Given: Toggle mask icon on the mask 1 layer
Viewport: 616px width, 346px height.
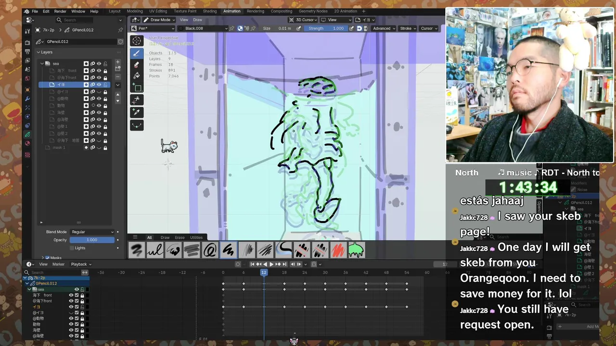Looking at the screenshot, I should point(86,148).
